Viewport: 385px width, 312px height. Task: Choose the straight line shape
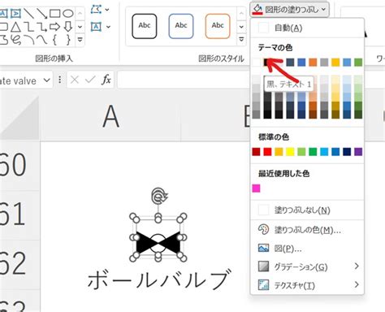click(x=28, y=13)
